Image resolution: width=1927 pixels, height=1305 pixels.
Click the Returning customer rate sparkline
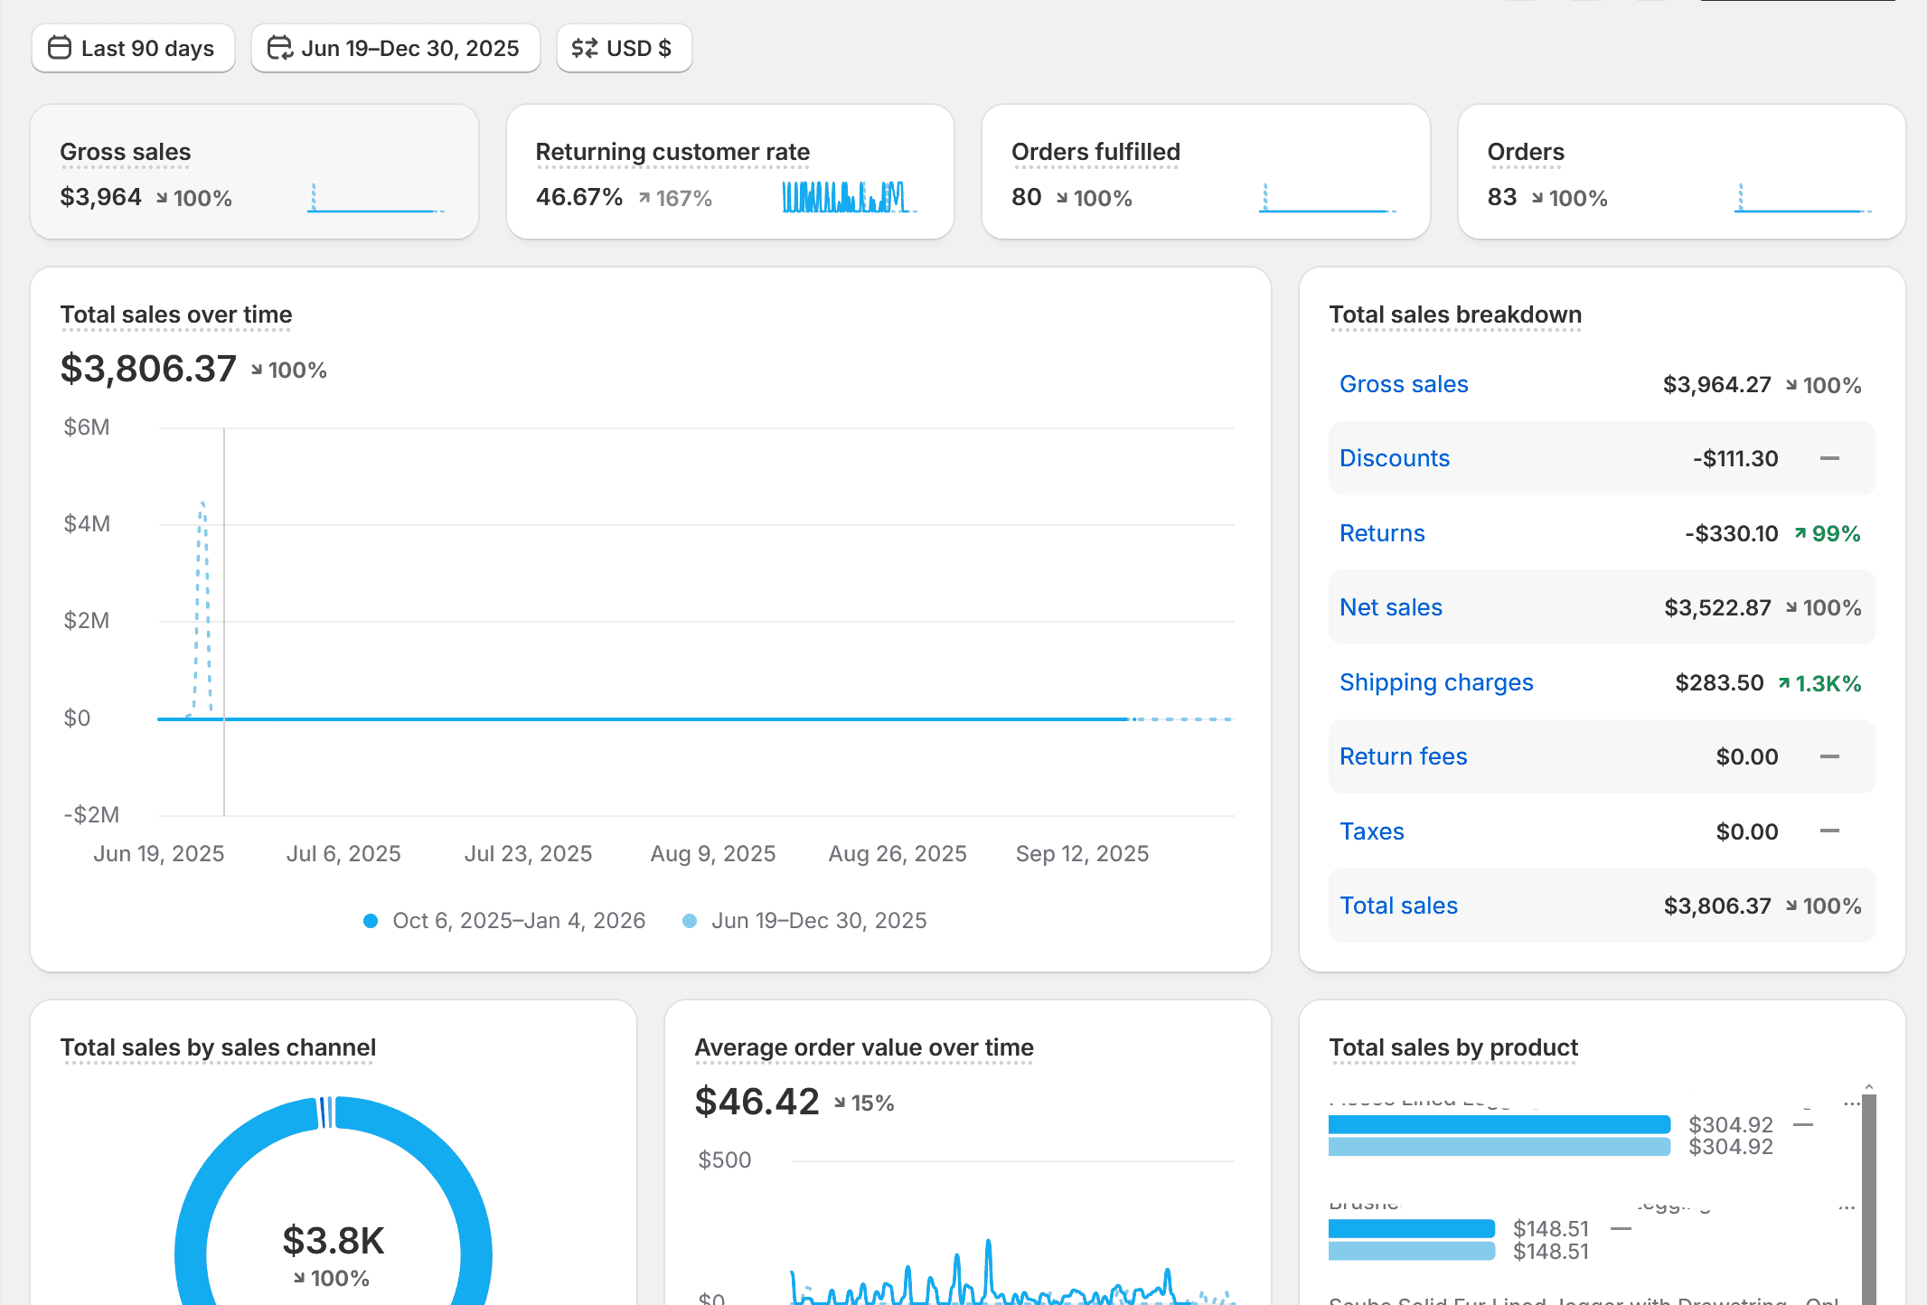pyautogui.click(x=850, y=197)
